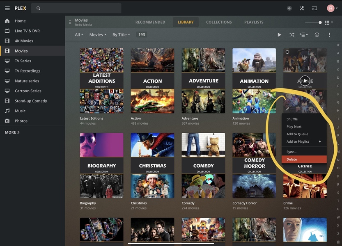Open the cast to device icon

pyautogui.click(x=314, y=8)
